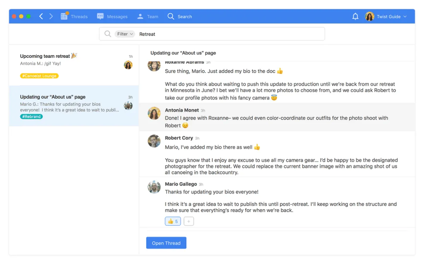Toggle the thumbs up reaction with 5
This screenshot has height=264, width=424.
point(173,221)
